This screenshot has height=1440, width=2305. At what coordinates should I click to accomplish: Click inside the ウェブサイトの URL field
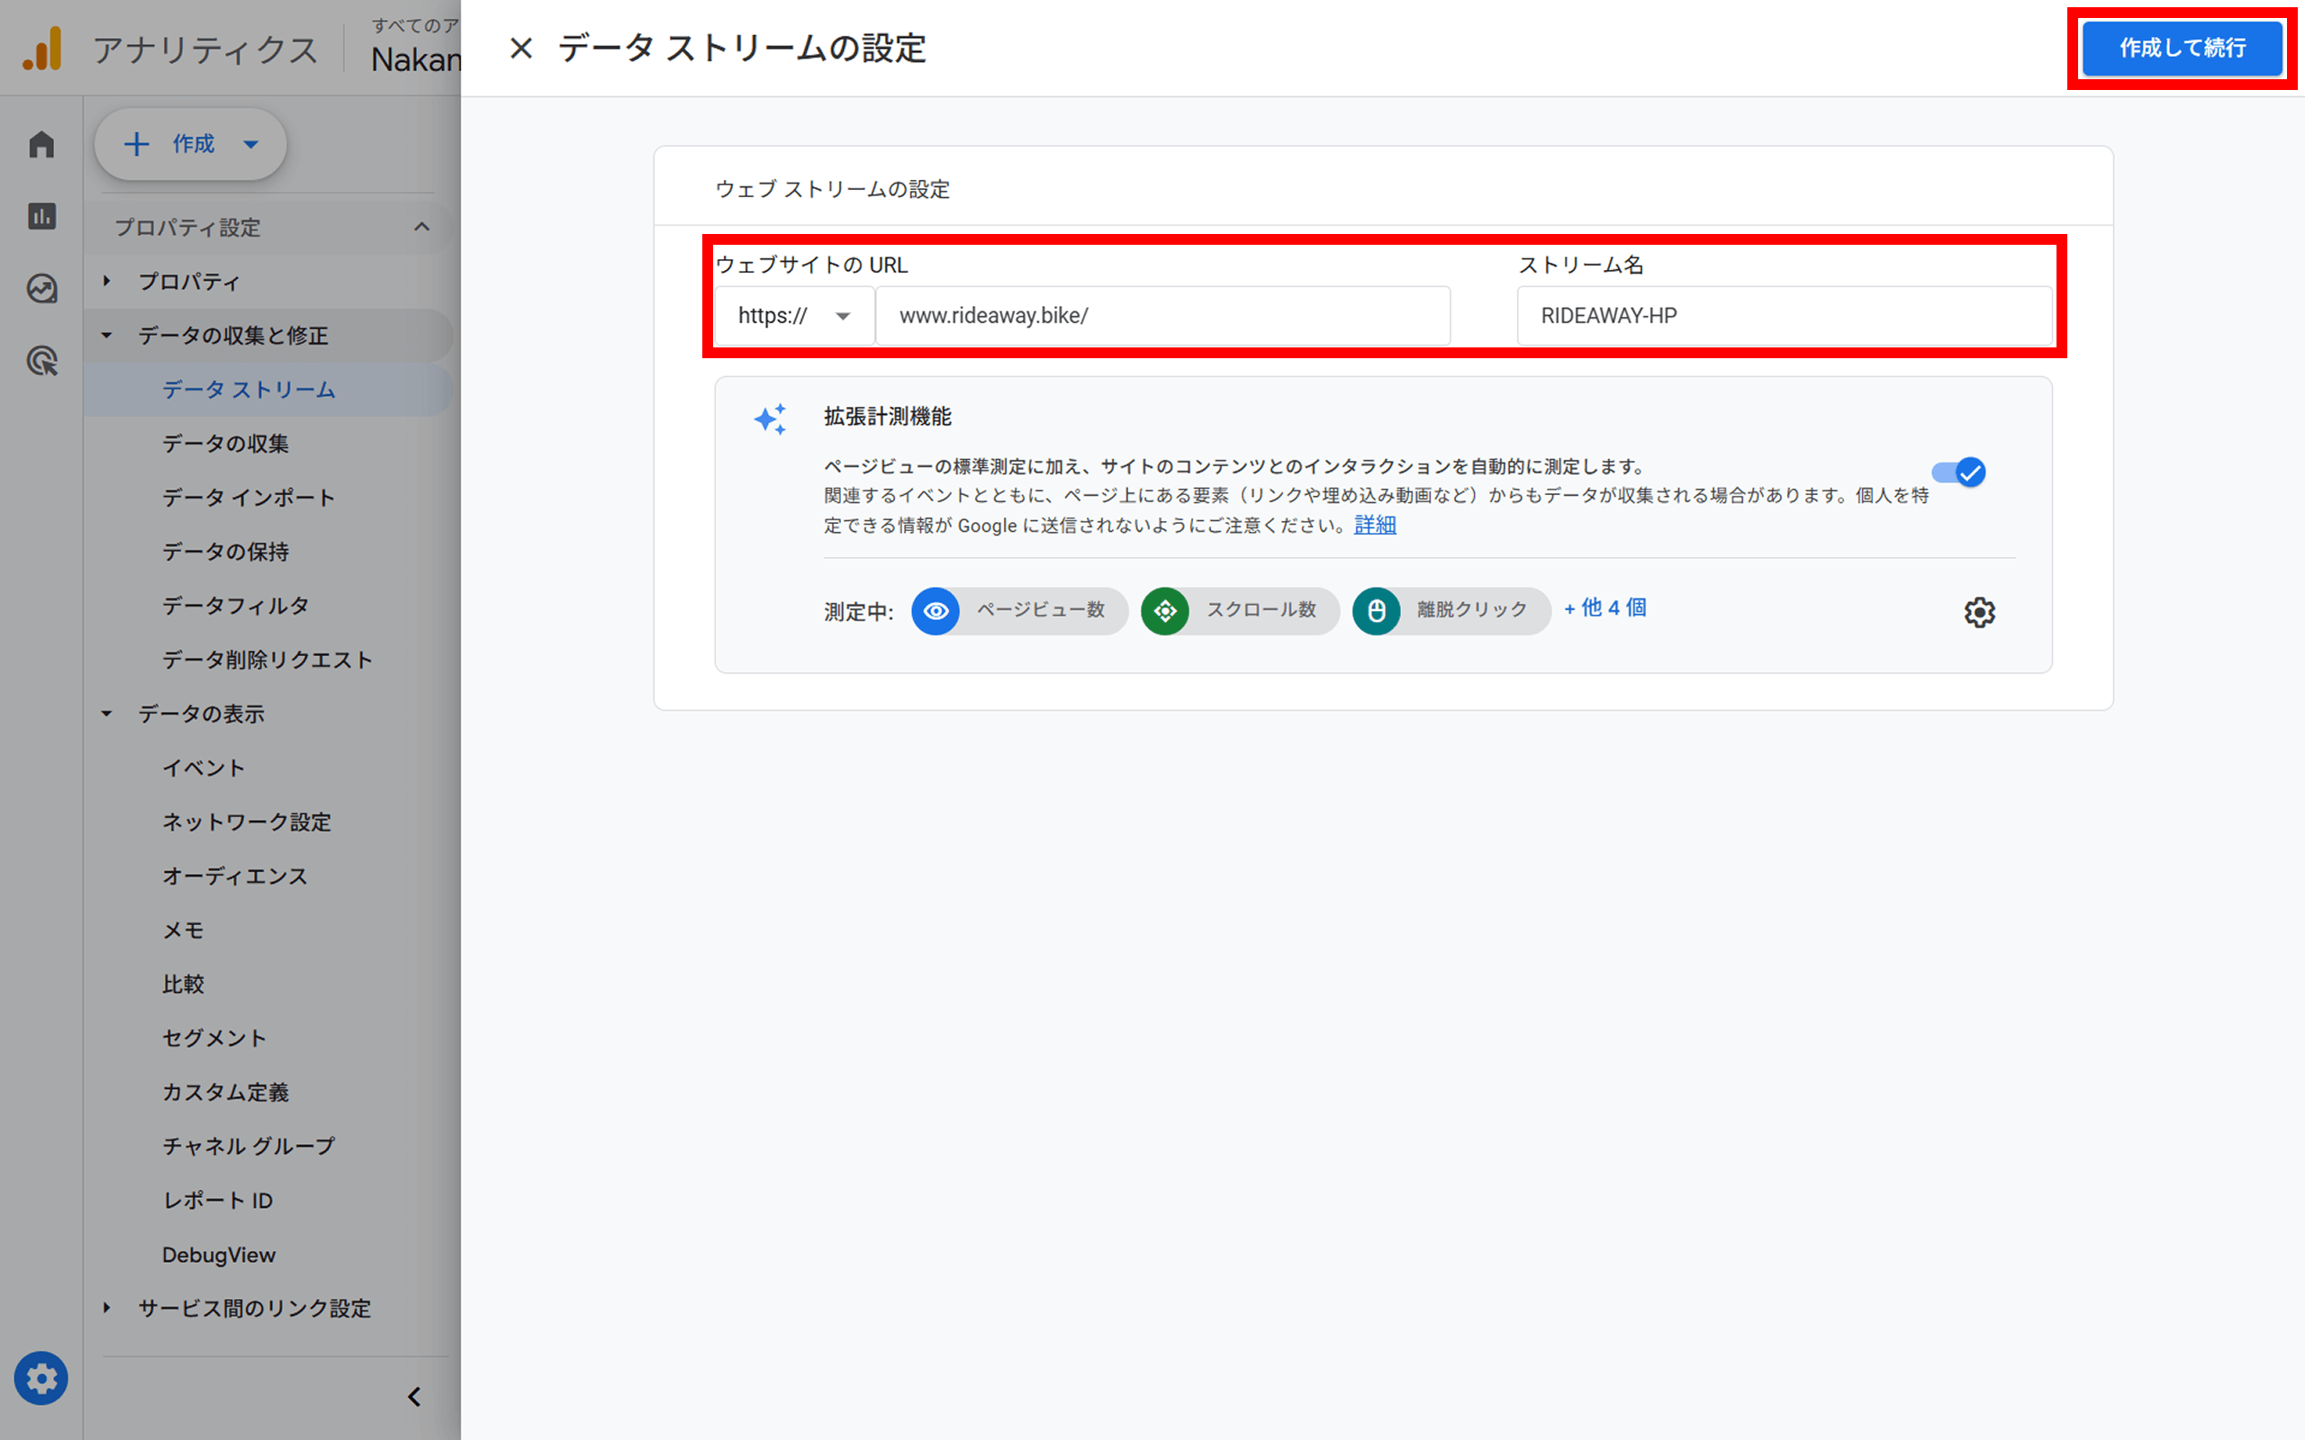(x=1162, y=315)
